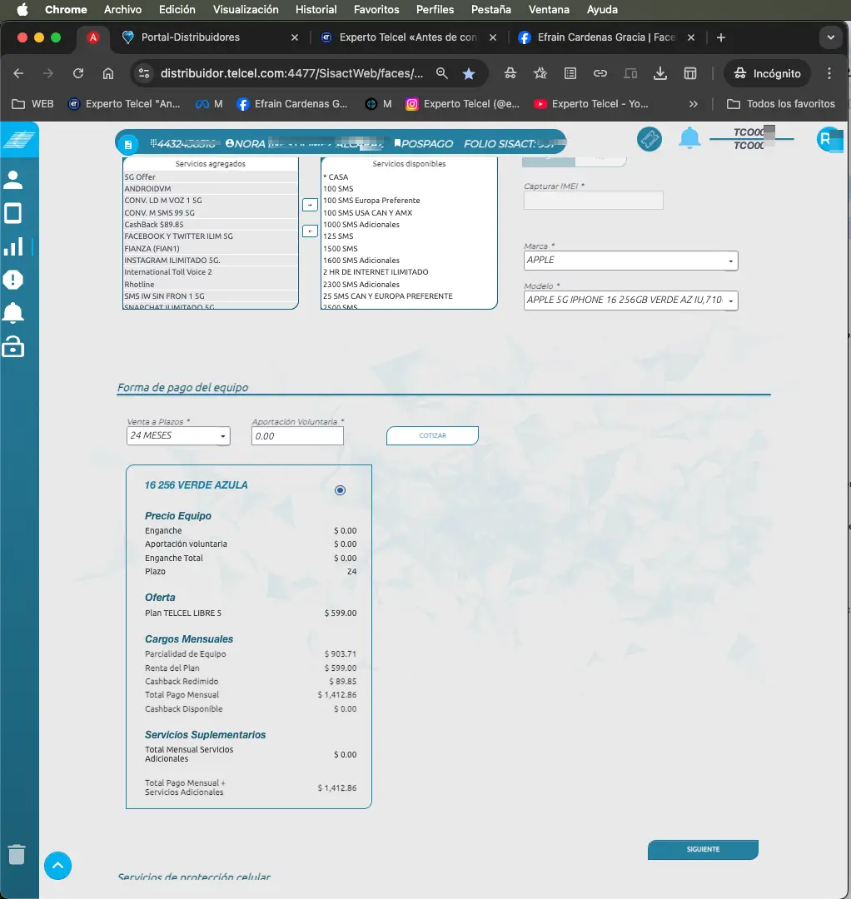Open the Experto Telcel Instagram bookmark

click(462, 104)
